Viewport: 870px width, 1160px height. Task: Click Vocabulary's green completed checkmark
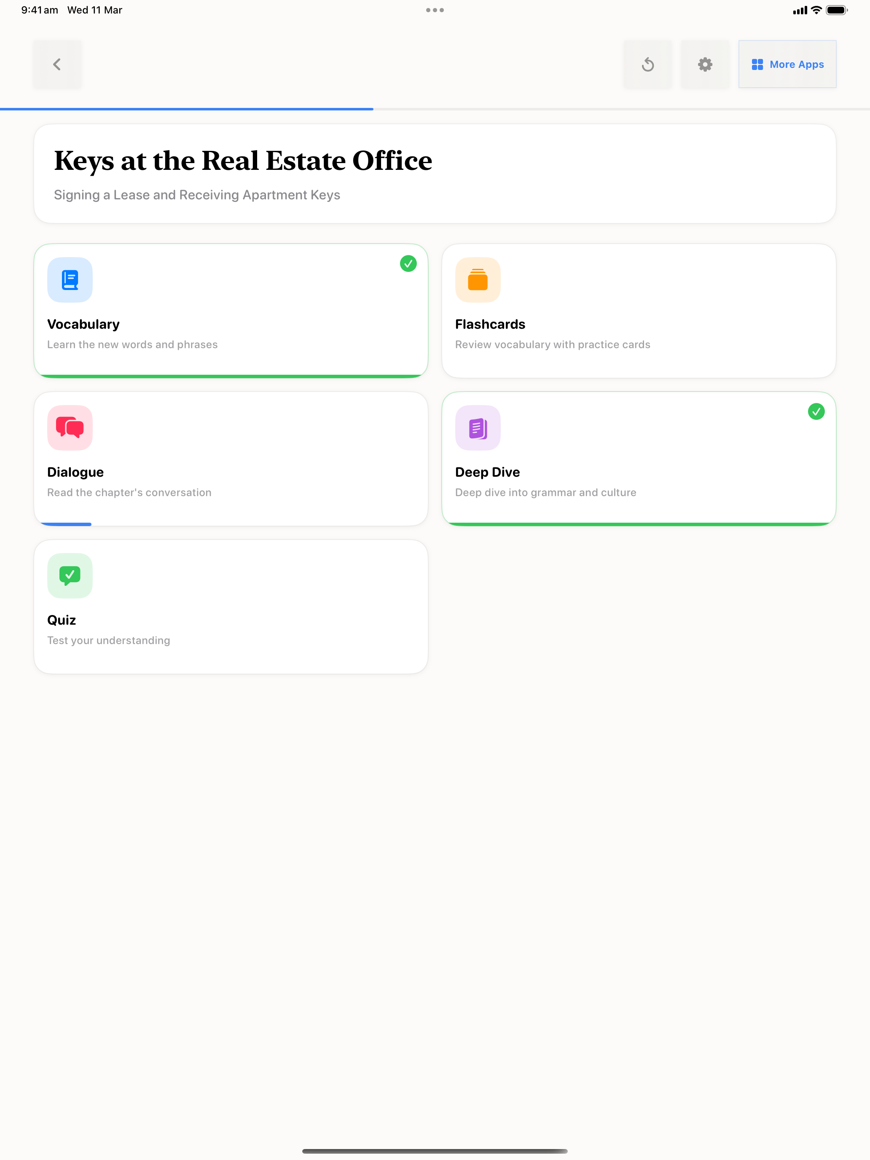tap(408, 263)
